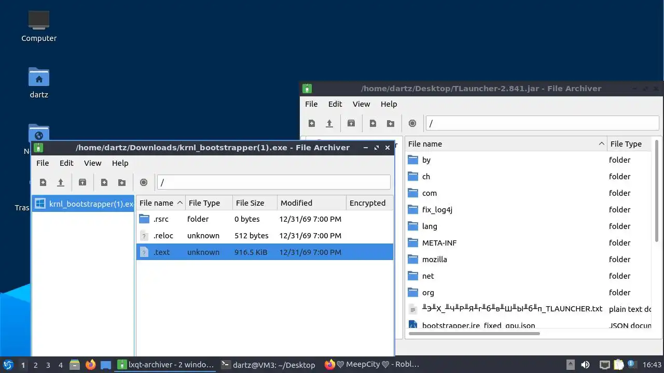
Task: Open Computer desktop icon
Action: click(x=39, y=26)
